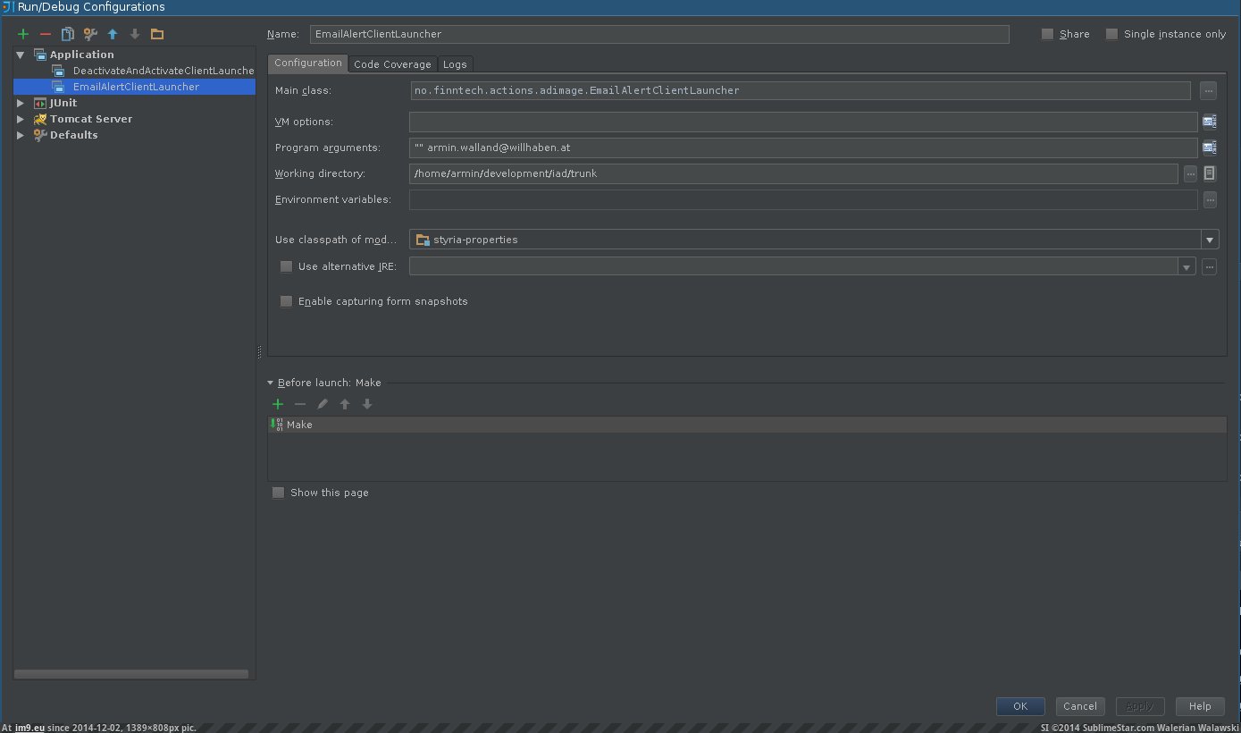Toggle Single instance only checkbox
Screen dimensions: 1241x733
(1112, 34)
